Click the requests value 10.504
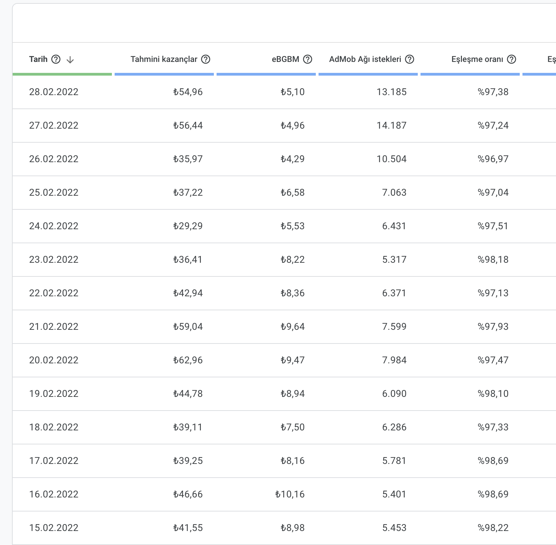 (x=392, y=159)
